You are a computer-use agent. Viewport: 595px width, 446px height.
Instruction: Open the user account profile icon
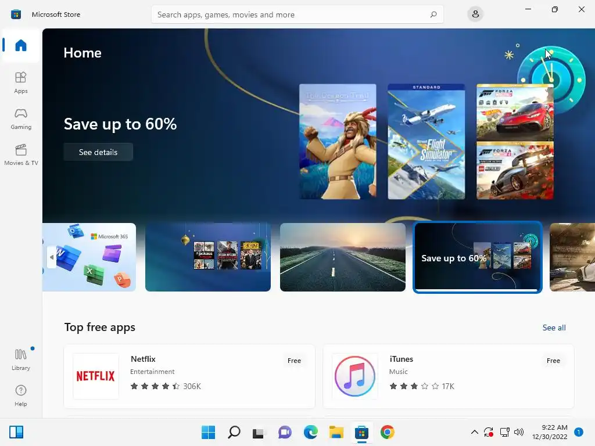475,15
